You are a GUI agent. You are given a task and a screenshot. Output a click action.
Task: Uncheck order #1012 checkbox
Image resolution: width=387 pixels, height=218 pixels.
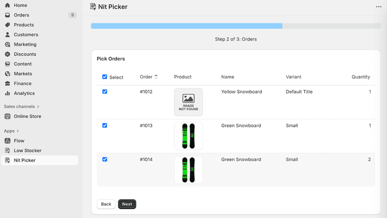[105, 92]
